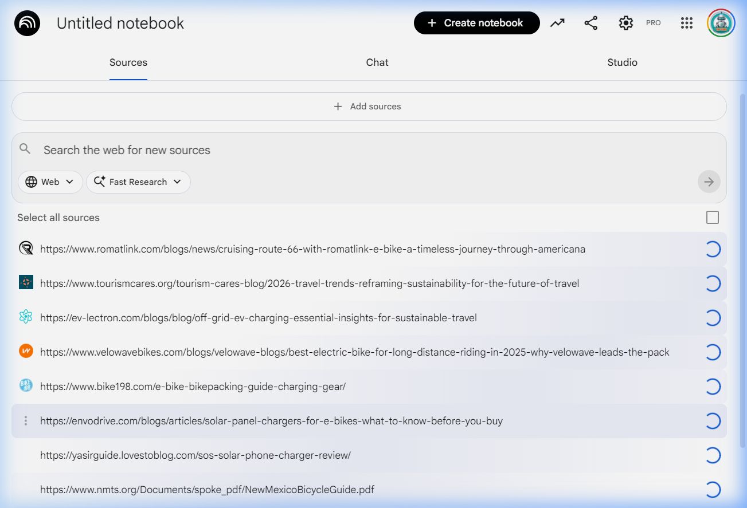Image resolution: width=747 pixels, height=508 pixels.
Task: Open the bike198 bikepacking guide source
Action: pyautogui.click(x=193, y=387)
